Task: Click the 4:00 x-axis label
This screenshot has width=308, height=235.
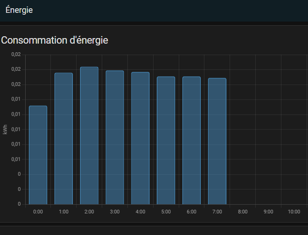Action: [x=140, y=212]
